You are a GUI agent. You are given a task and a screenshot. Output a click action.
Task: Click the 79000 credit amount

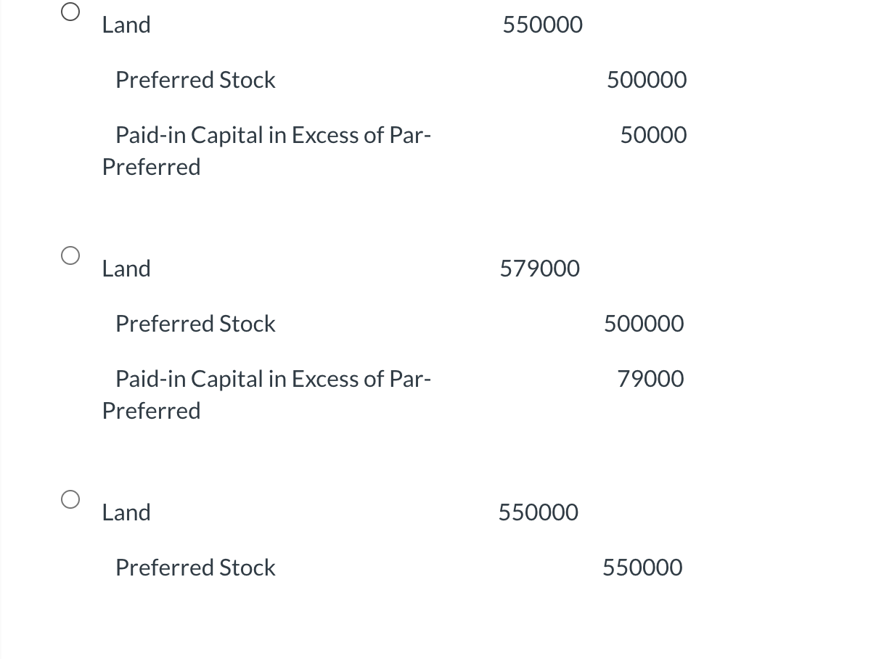pos(650,379)
